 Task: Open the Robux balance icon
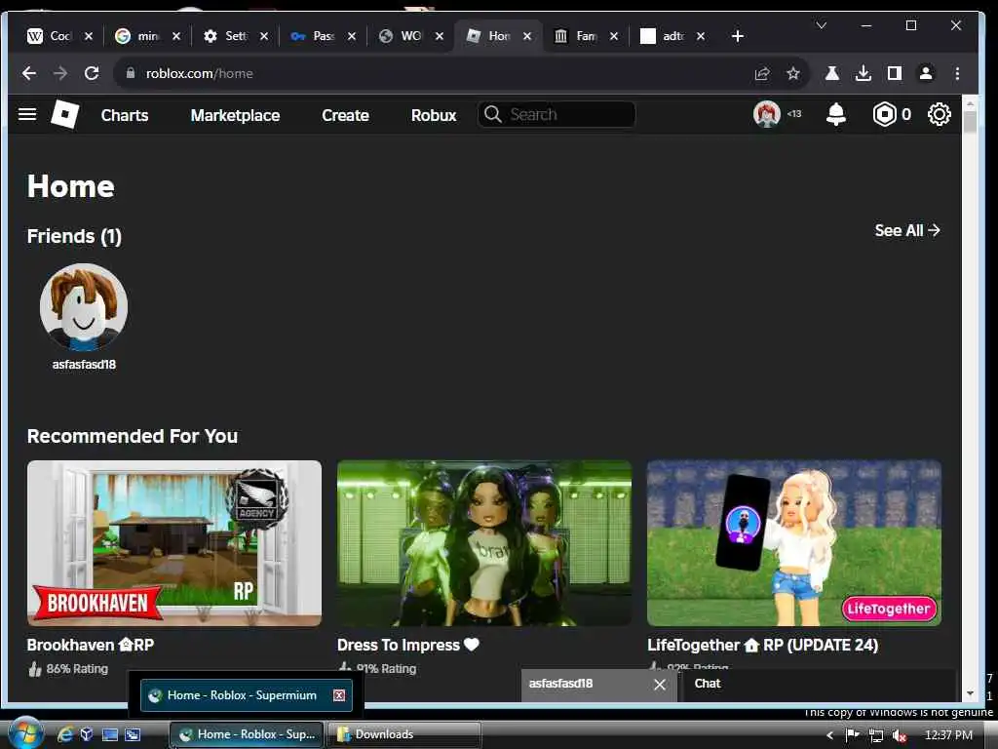[x=884, y=115]
